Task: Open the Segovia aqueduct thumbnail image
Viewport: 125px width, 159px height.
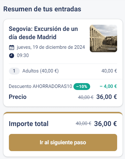Action: [103, 38]
